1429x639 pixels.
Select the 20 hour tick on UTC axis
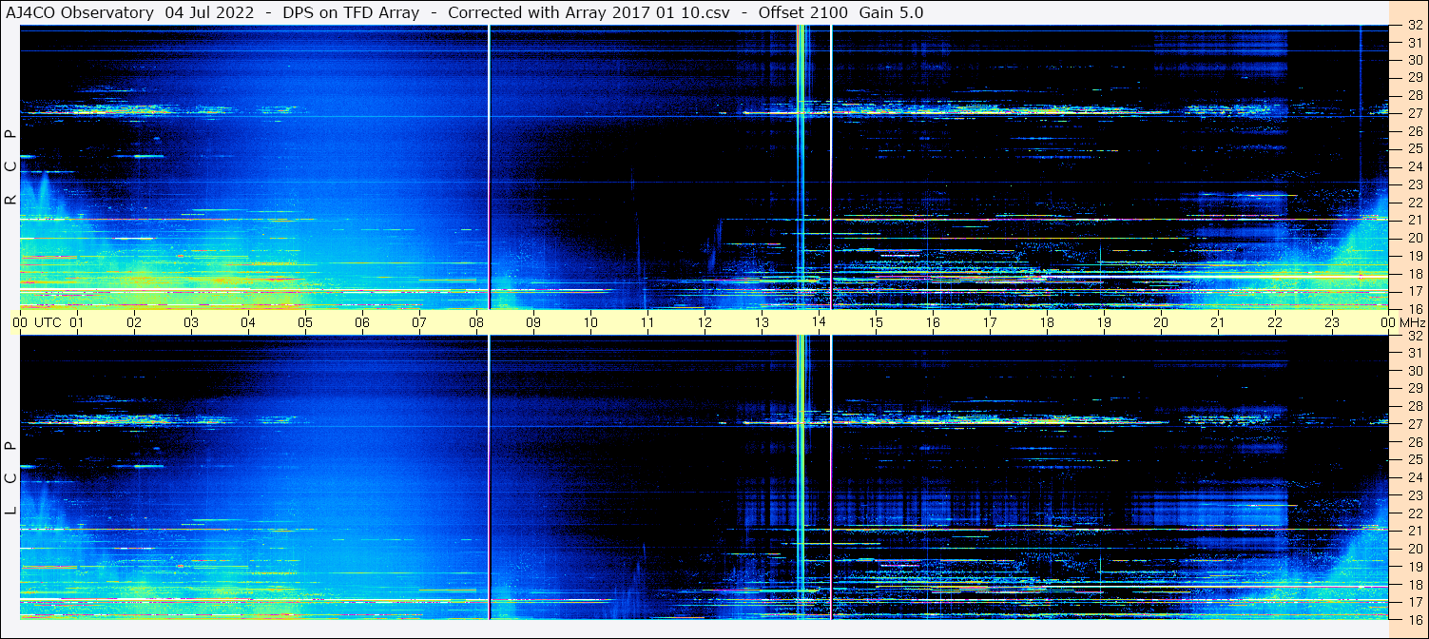[1161, 322]
